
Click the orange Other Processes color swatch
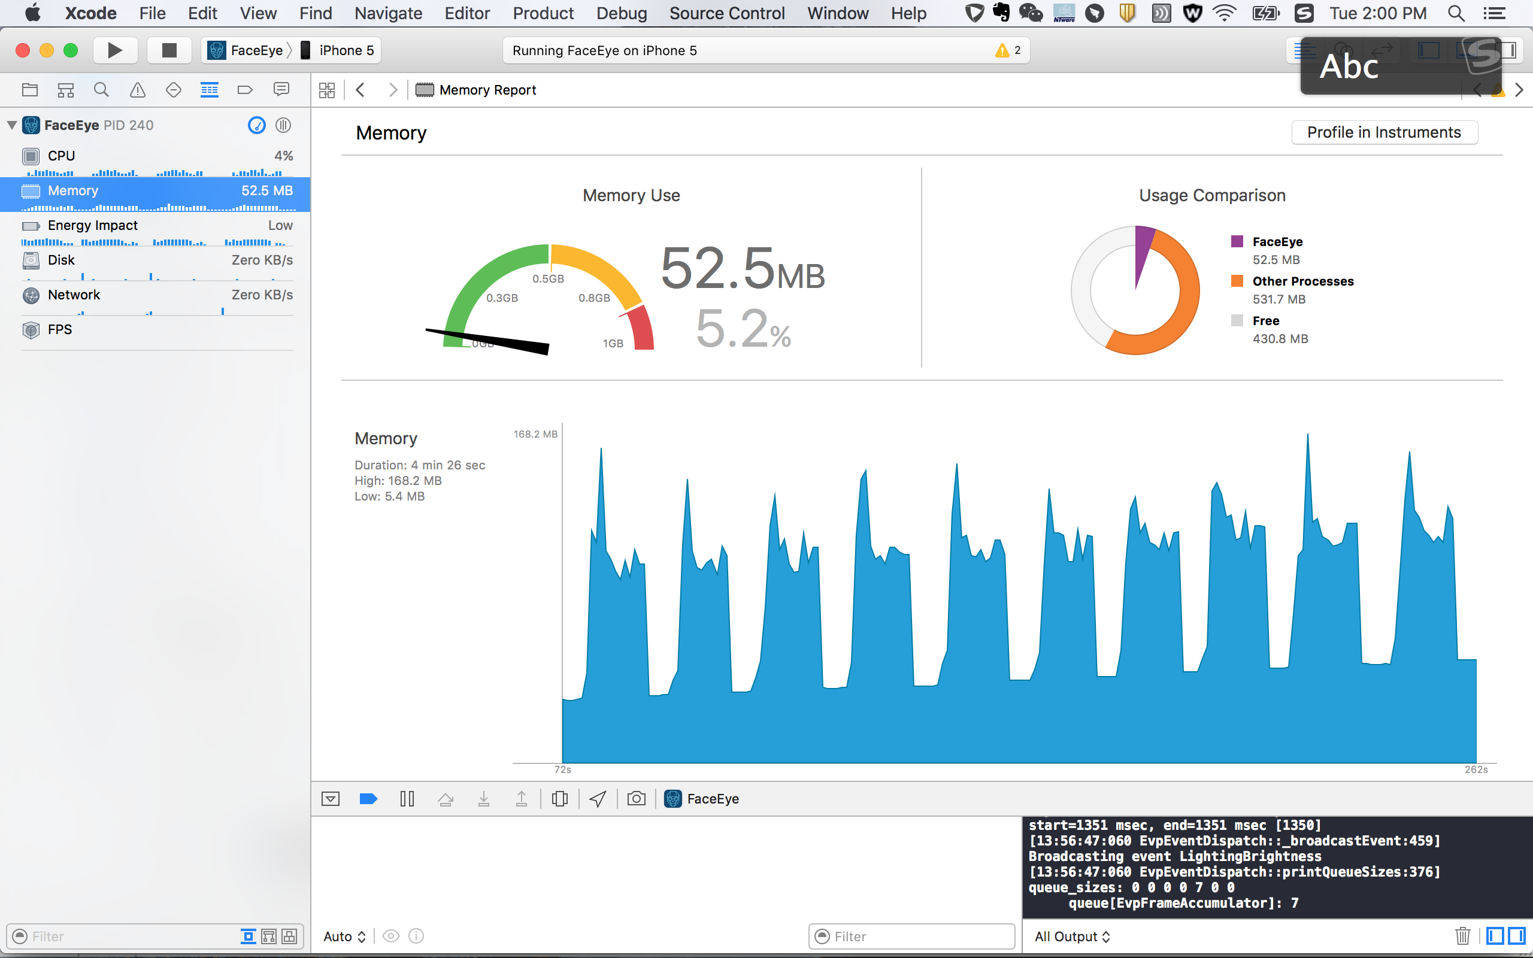click(x=1237, y=281)
